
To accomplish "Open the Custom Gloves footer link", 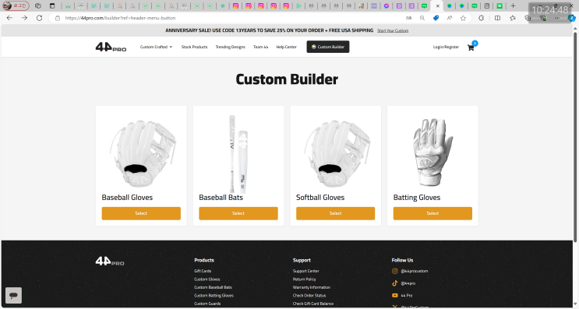I will click(207, 279).
